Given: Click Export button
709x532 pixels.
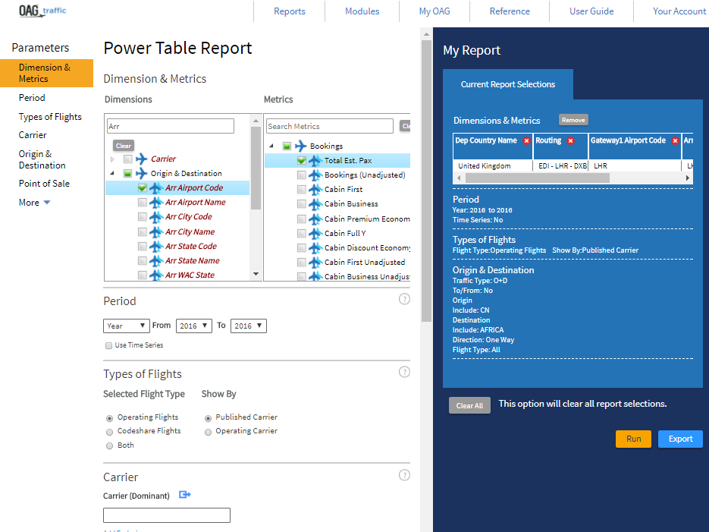Looking at the screenshot, I should point(680,439).
